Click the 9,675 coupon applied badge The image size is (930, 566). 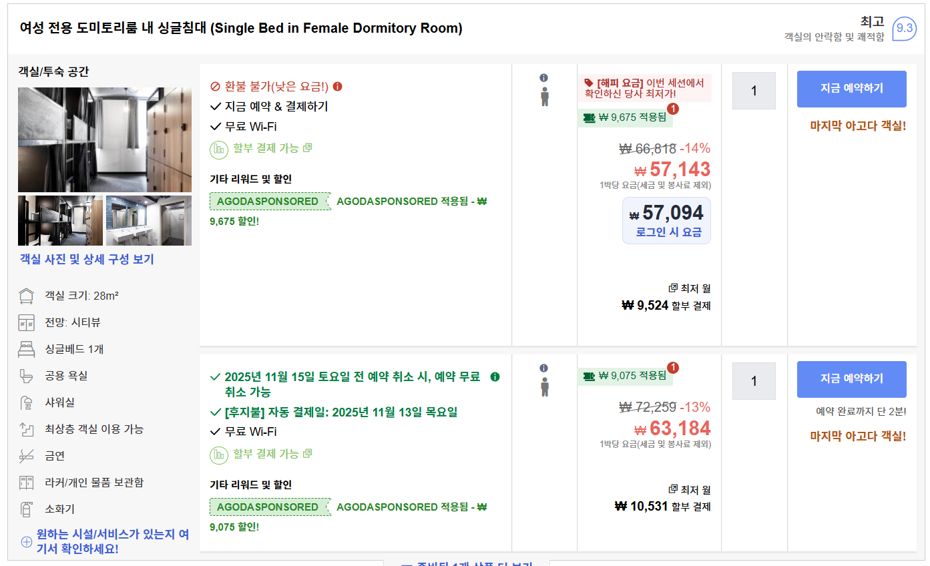[x=625, y=117]
